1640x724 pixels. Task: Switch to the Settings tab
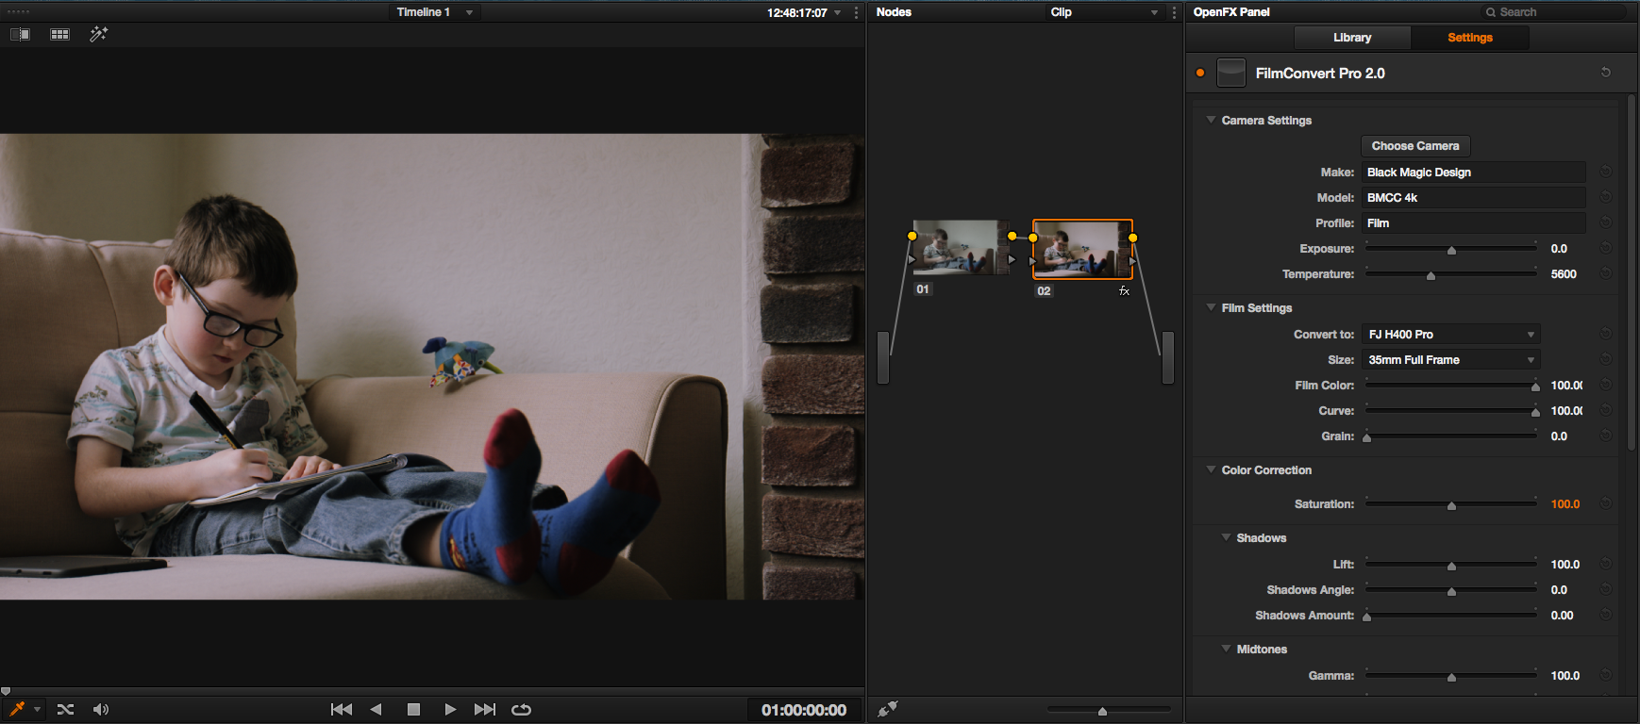click(1469, 38)
